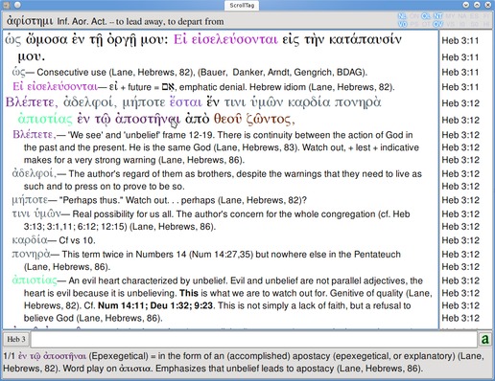Click the πονηρὰ note entry heading
Image resolution: width=495 pixels, height=381 pixels.
point(31,255)
